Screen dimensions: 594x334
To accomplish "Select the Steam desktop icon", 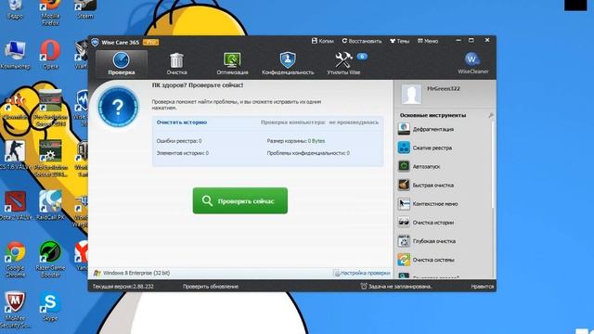I will tap(85, 10).
